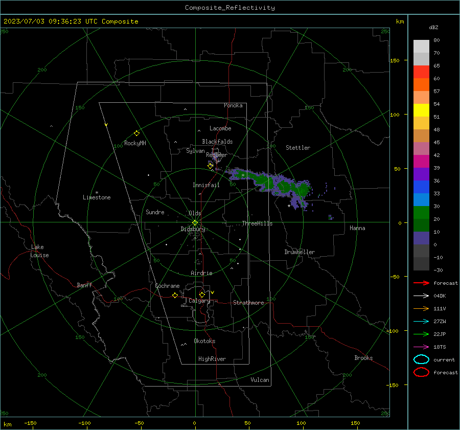Select dark green 10-20 dBZ swatch
Image resolution: width=460 pixels, height=430 pixels.
point(421,225)
